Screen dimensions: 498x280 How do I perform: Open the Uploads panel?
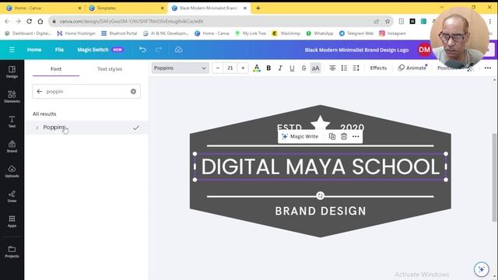pos(12,171)
